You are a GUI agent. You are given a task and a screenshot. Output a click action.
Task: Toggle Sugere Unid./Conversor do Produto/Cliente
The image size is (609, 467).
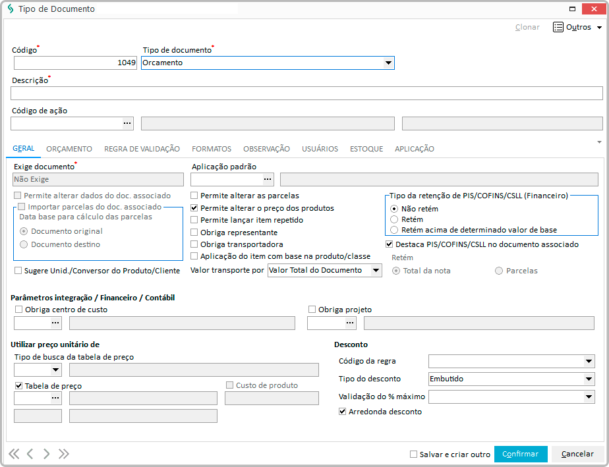tap(18, 270)
